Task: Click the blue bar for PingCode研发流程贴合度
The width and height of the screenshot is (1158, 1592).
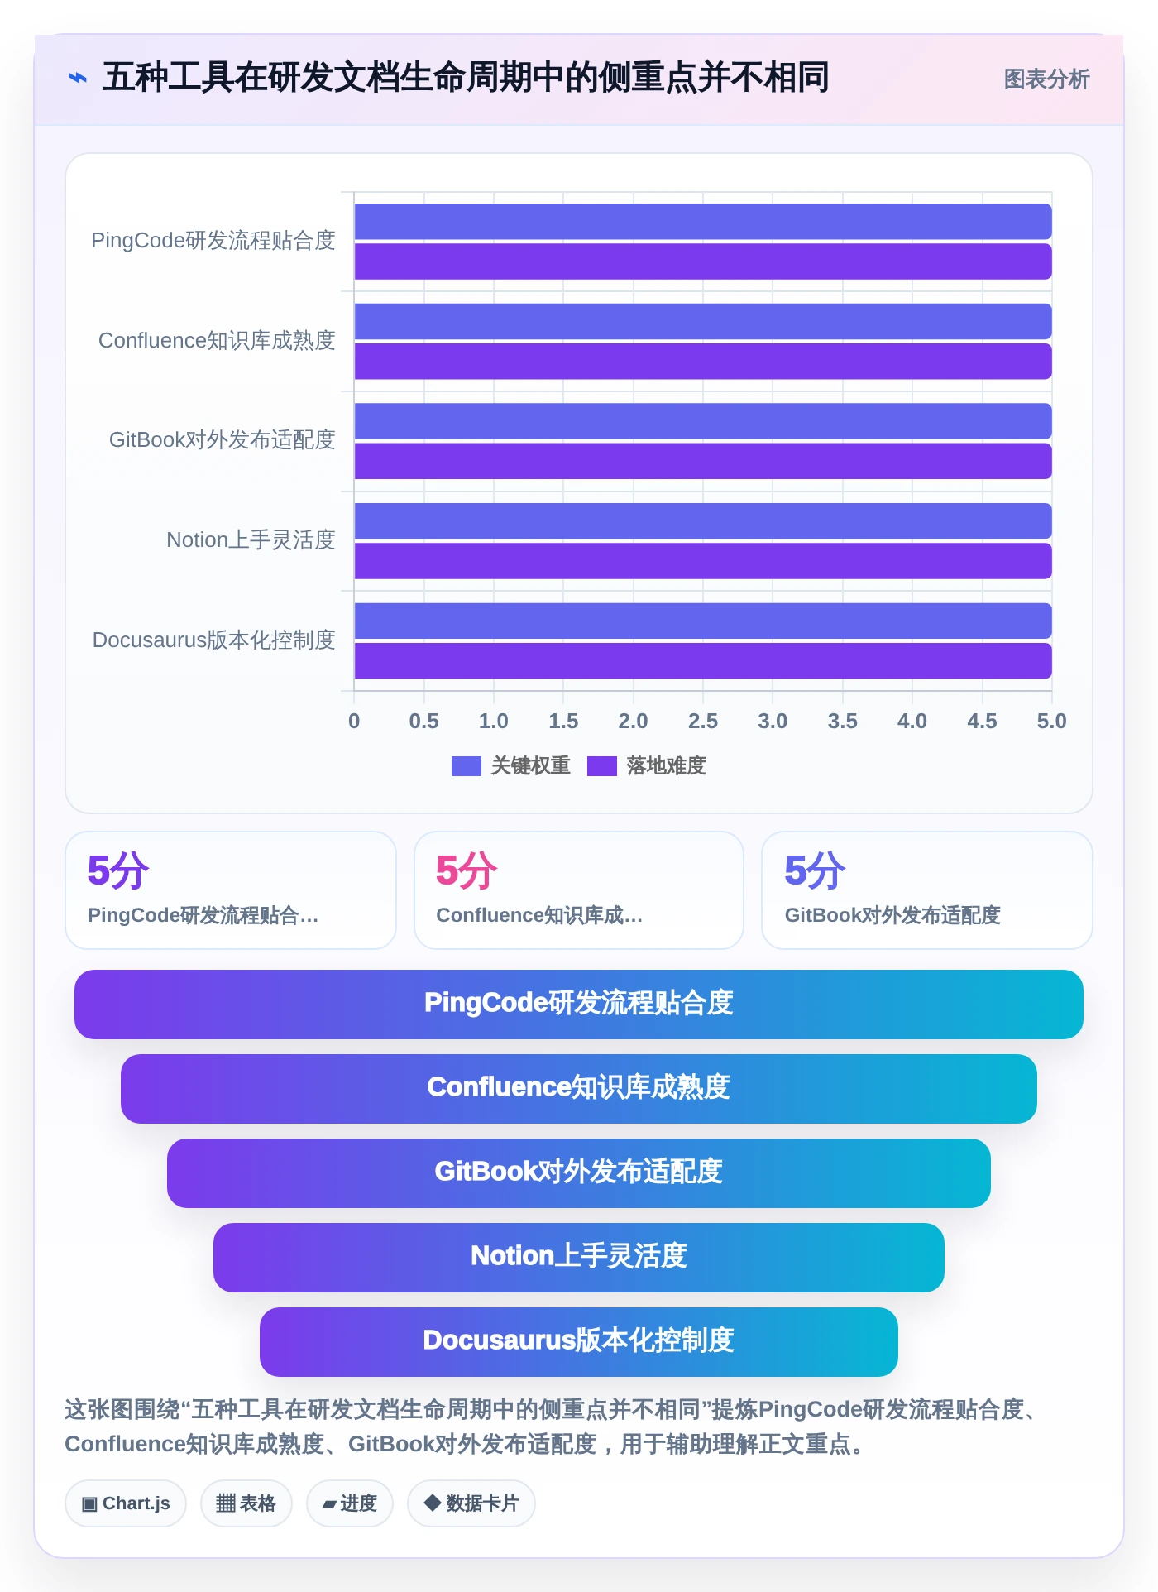Action: (x=703, y=222)
